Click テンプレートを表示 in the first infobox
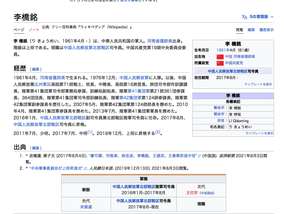 coord(258,84)
